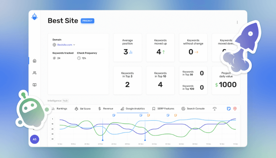Click the Bestsite.com link
276x158 pixels.
coord(65,45)
